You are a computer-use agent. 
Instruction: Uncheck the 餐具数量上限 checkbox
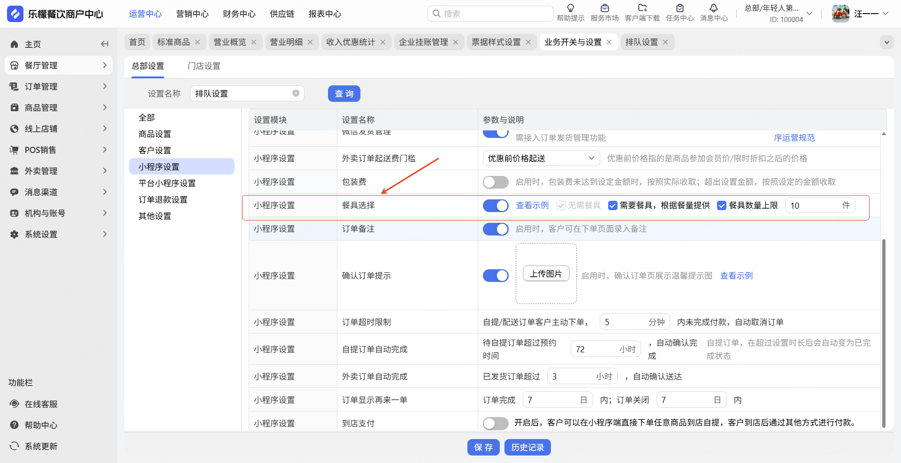point(722,205)
